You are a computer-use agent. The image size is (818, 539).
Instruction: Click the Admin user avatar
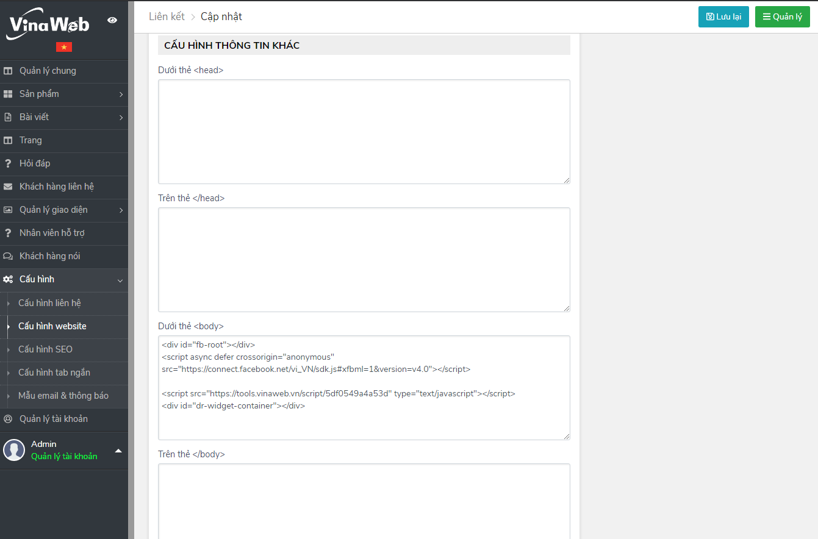coord(14,450)
